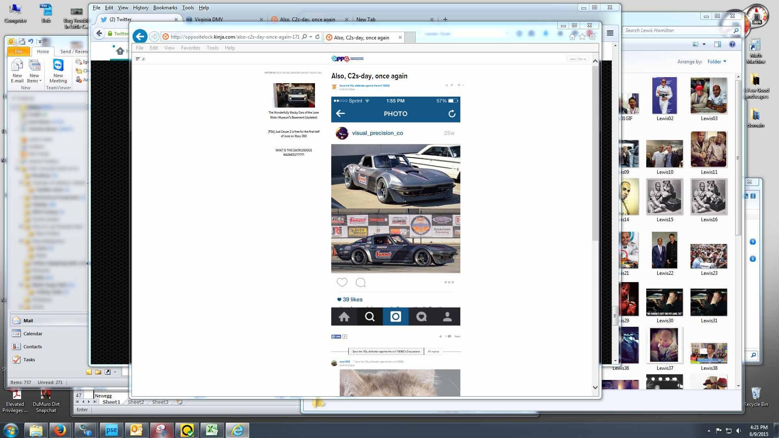Click the Search Lewis Hamilton field
The image size is (779, 438).
(680, 30)
